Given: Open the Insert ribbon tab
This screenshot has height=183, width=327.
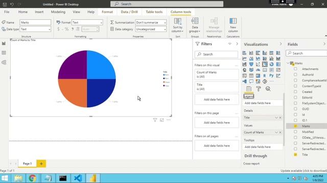Looking at the screenshot, I should pyautogui.click(x=39, y=12).
